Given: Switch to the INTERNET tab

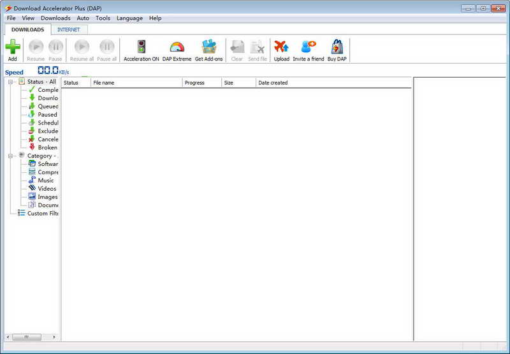Looking at the screenshot, I should (x=69, y=29).
